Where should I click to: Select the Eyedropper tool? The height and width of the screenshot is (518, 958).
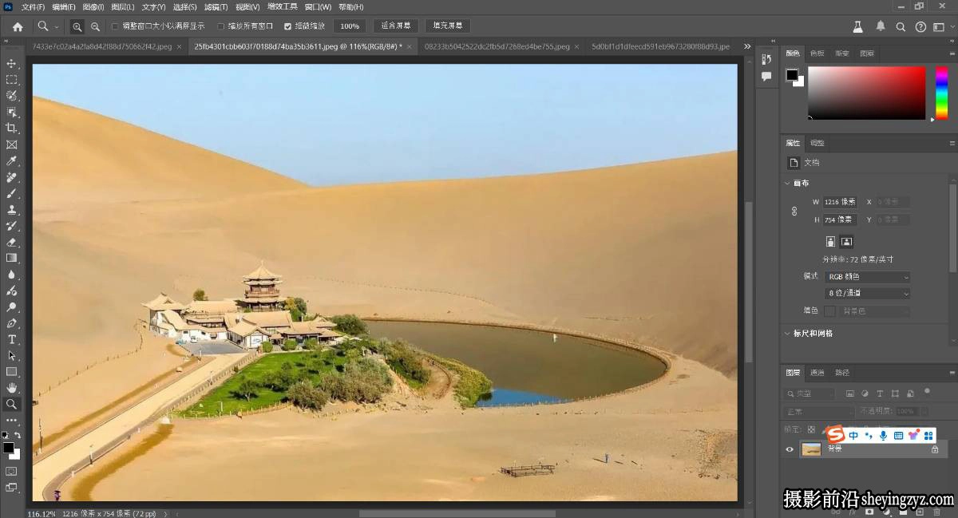click(x=11, y=160)
